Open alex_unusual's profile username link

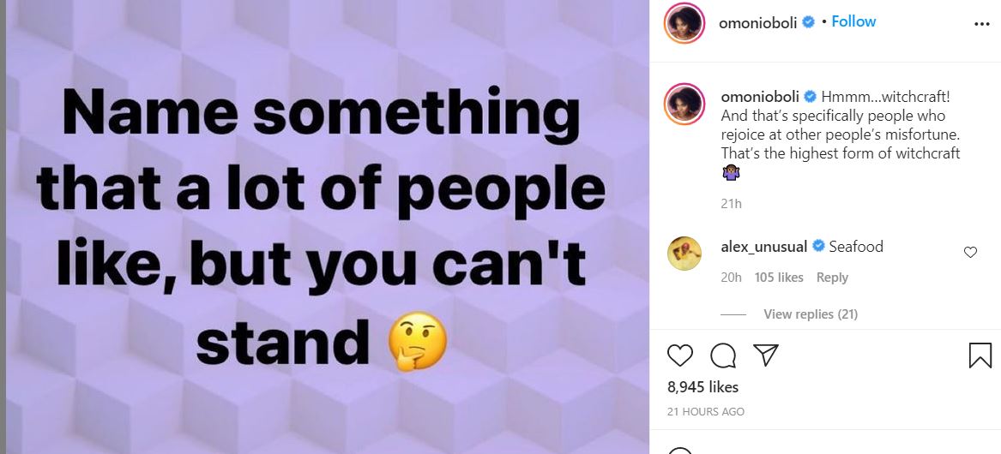click(764, 247)
